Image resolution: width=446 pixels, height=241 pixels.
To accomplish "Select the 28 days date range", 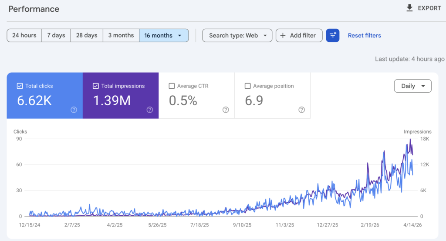I will tap(87, 36).
